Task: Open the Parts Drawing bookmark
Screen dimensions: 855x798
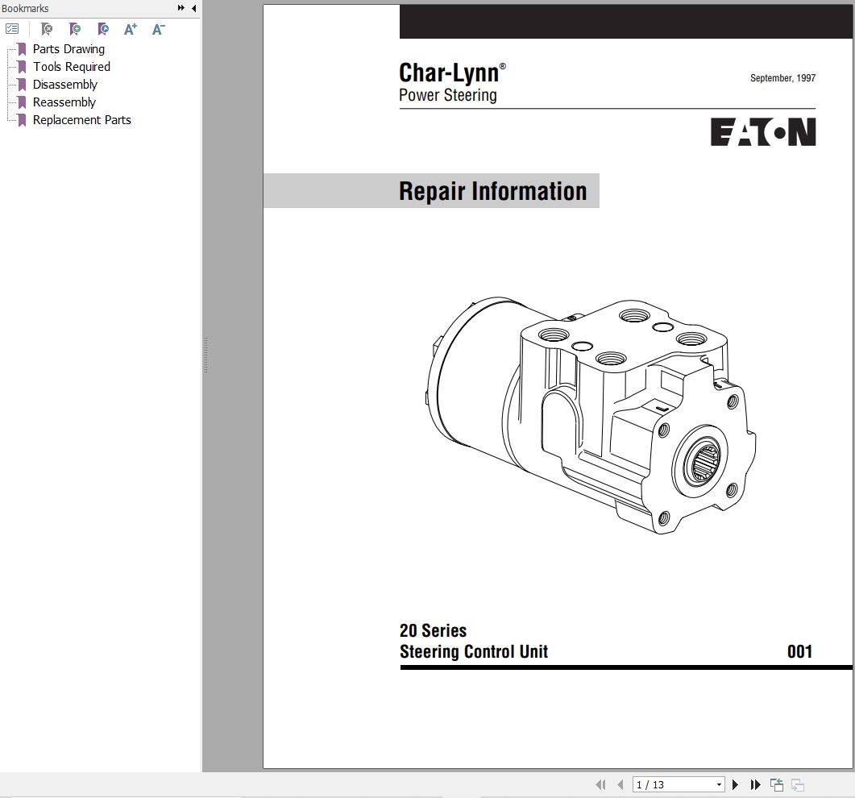Action: 68,48
